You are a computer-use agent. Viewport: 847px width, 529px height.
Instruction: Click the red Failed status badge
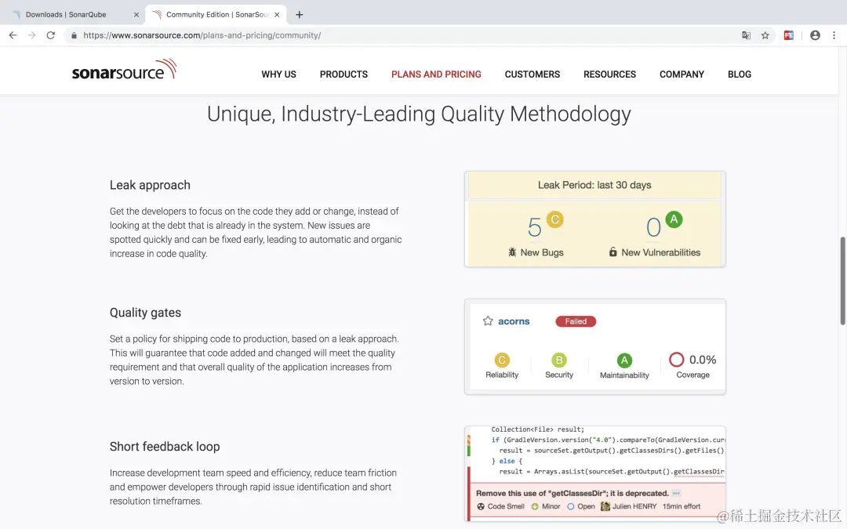coord(576,321)
